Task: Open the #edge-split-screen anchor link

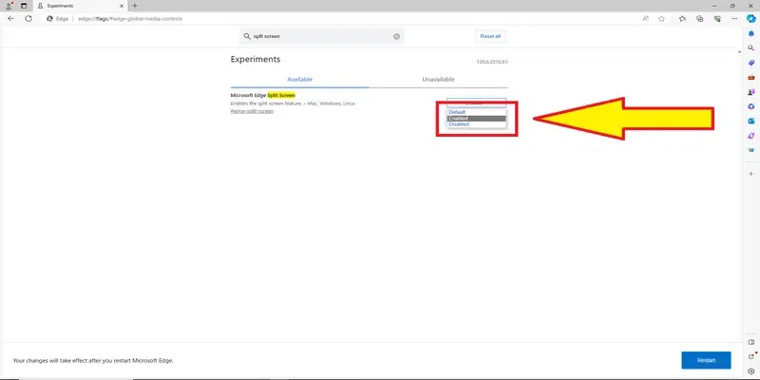Action: coord(252,111)
